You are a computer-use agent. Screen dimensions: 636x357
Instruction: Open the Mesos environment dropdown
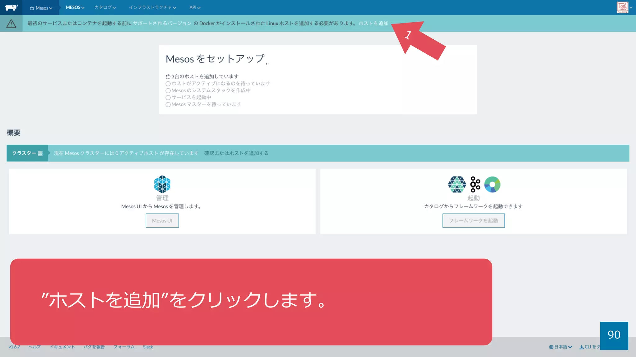41,8
